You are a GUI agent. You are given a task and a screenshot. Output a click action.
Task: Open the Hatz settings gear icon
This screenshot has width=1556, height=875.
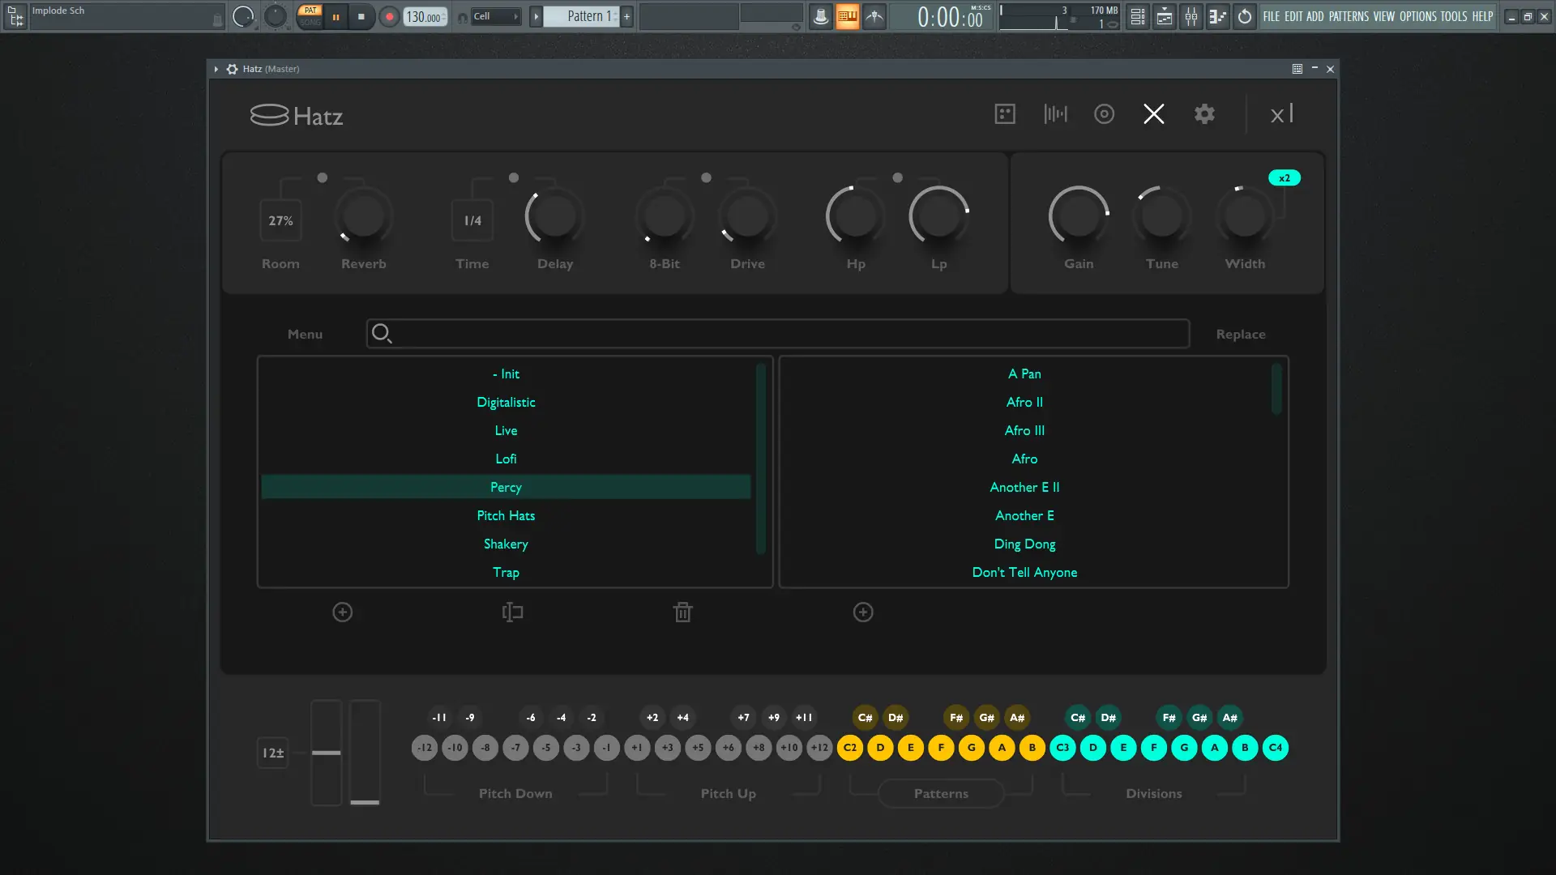[1204, 114]
